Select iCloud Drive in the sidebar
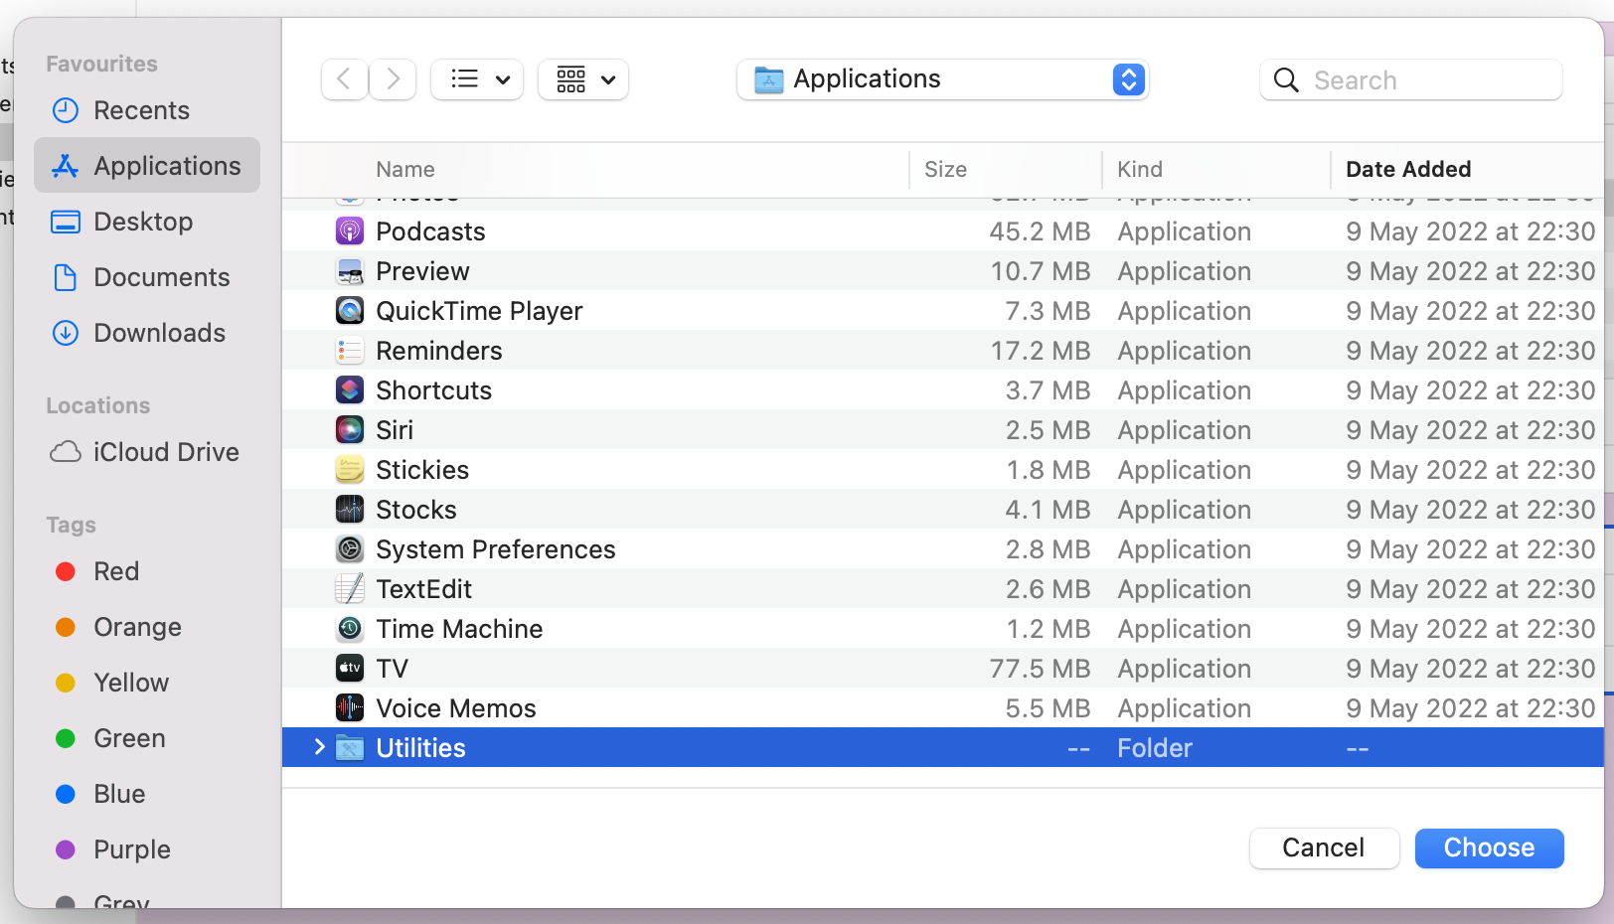 point(147,452)
